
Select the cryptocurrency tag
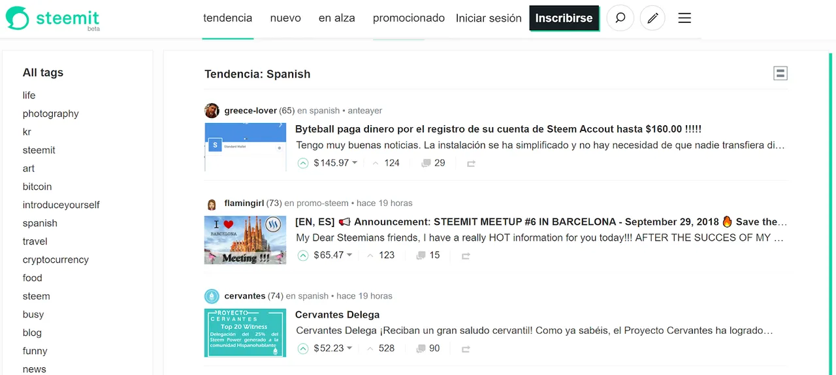(x=56, y=260)
